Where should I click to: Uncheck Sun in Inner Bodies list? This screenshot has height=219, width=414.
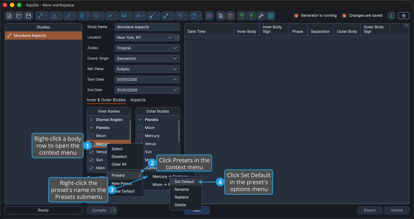(91, 160)
